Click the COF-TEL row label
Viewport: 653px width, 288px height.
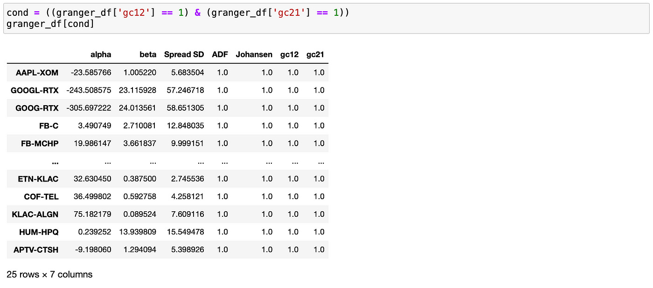[42, 196]
